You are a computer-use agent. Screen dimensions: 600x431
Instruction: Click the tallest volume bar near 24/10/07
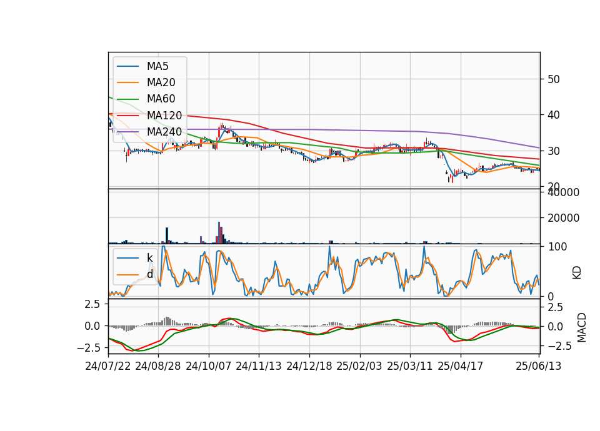pyautogui.click(x=219, y=232)
